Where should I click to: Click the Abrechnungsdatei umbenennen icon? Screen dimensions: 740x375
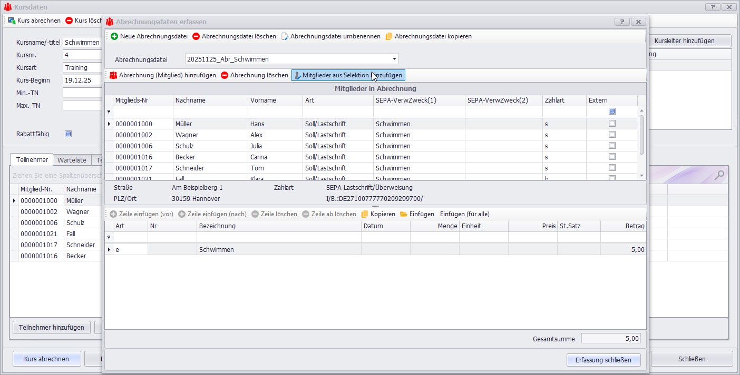pyautogui.click(x=285, y=36)
